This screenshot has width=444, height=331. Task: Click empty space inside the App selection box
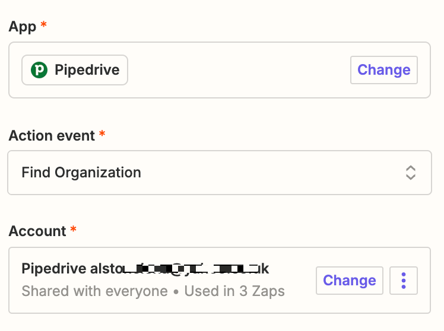click(x=237, y=70)
